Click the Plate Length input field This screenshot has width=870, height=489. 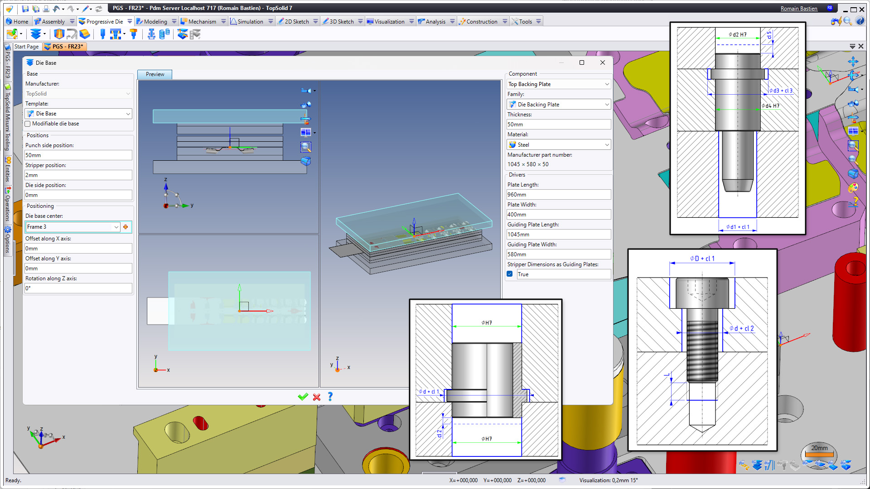(558, 195)
